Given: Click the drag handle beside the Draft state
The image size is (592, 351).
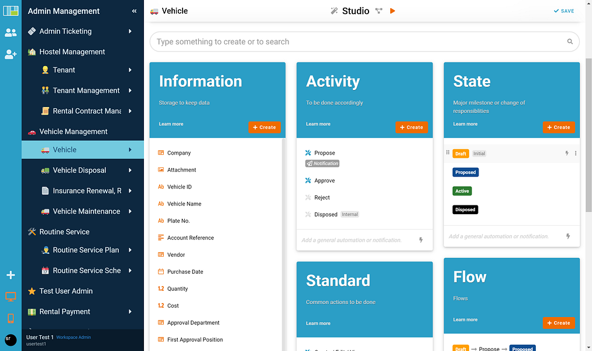Looking at the screenshot, I should click(x=448, y=153).
